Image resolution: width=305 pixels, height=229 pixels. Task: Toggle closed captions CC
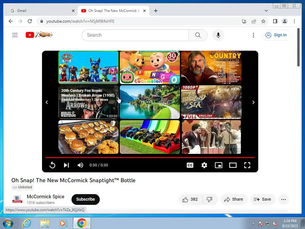coord(190,165)
